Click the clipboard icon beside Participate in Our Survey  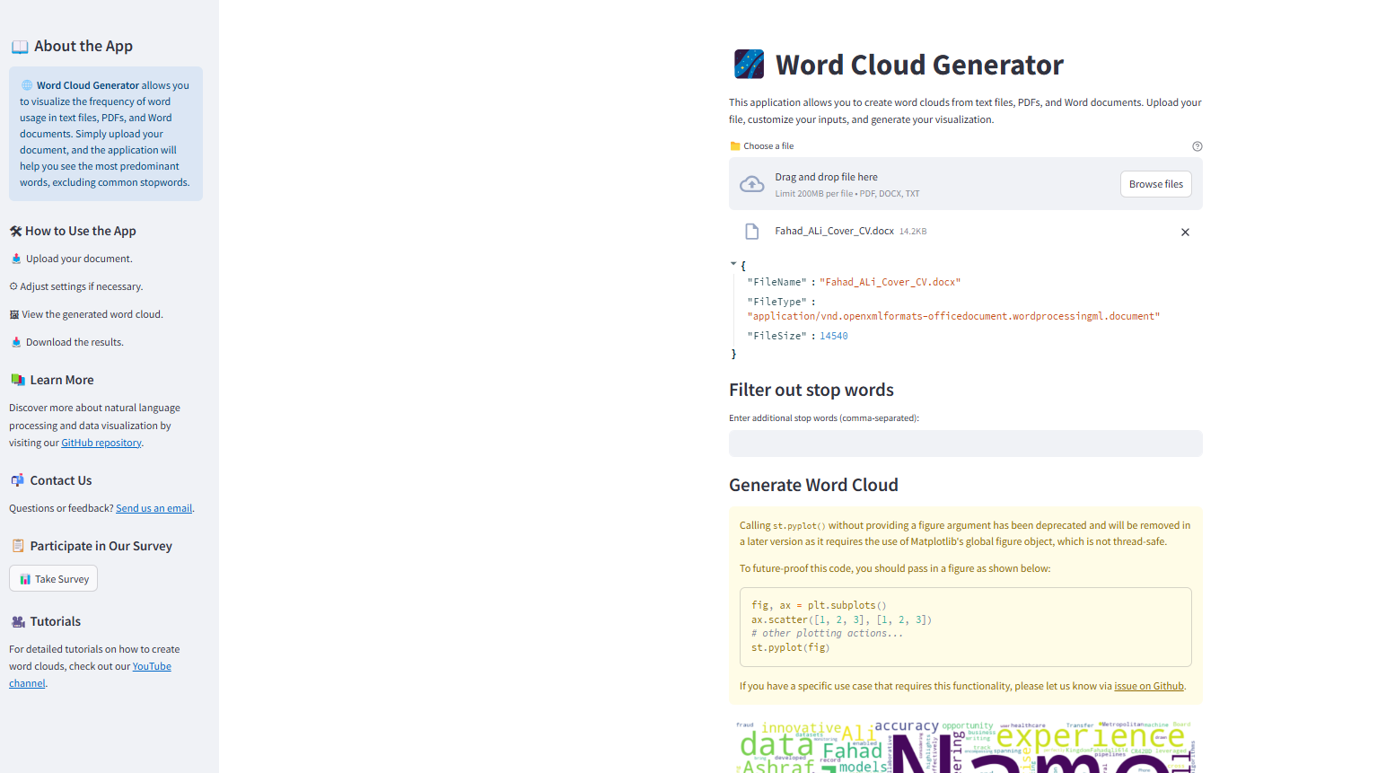18,546
